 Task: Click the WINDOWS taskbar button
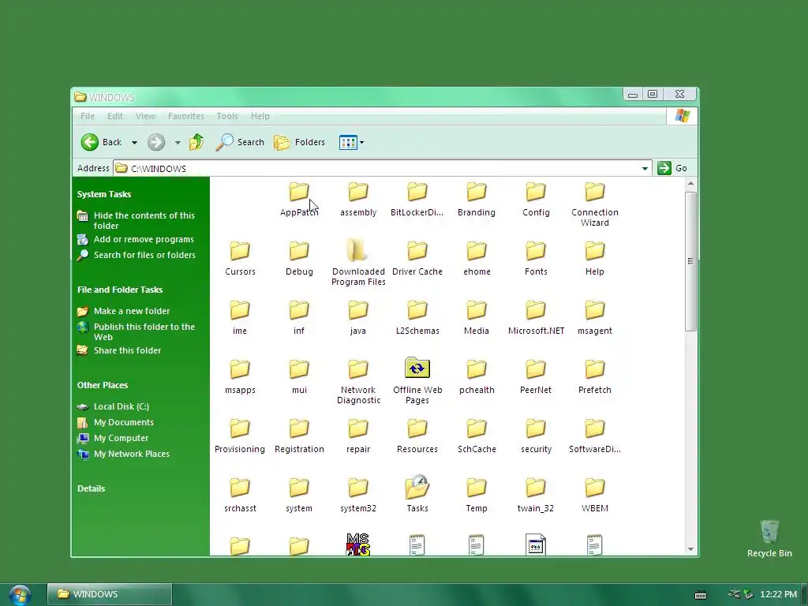pyautogui.click(x=110, y=594)
